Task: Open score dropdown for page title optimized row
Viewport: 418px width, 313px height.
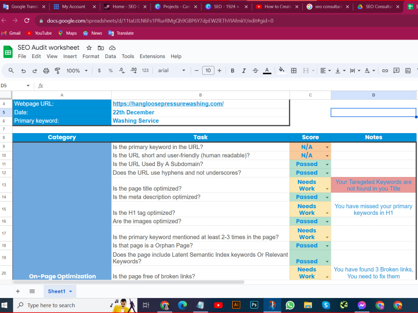Action: [x=327, y=189]
